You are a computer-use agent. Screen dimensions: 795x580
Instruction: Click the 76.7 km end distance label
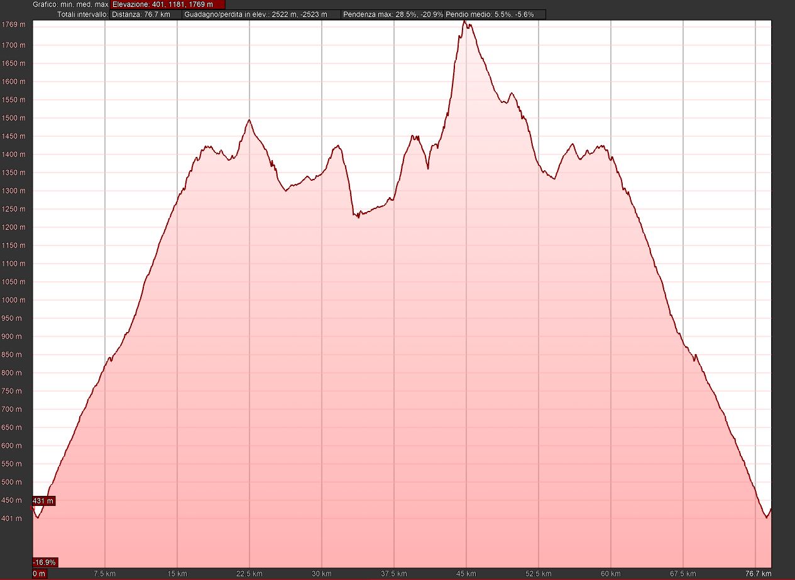[758, 574]
